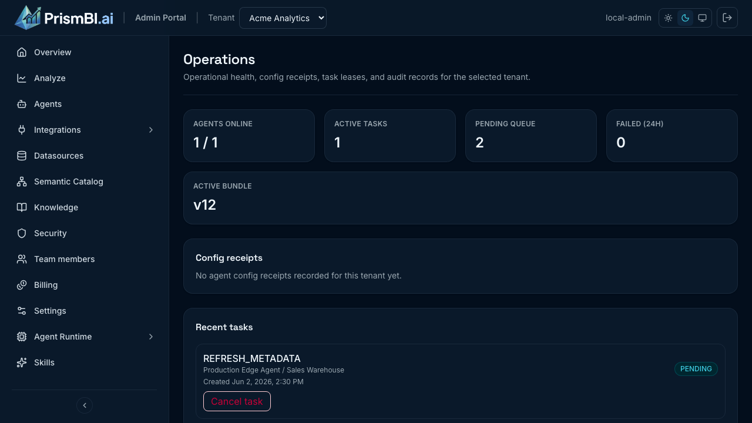Screen dimensions: 752x423
Task: Click the Config receipts heading
Action: (229, 258)
